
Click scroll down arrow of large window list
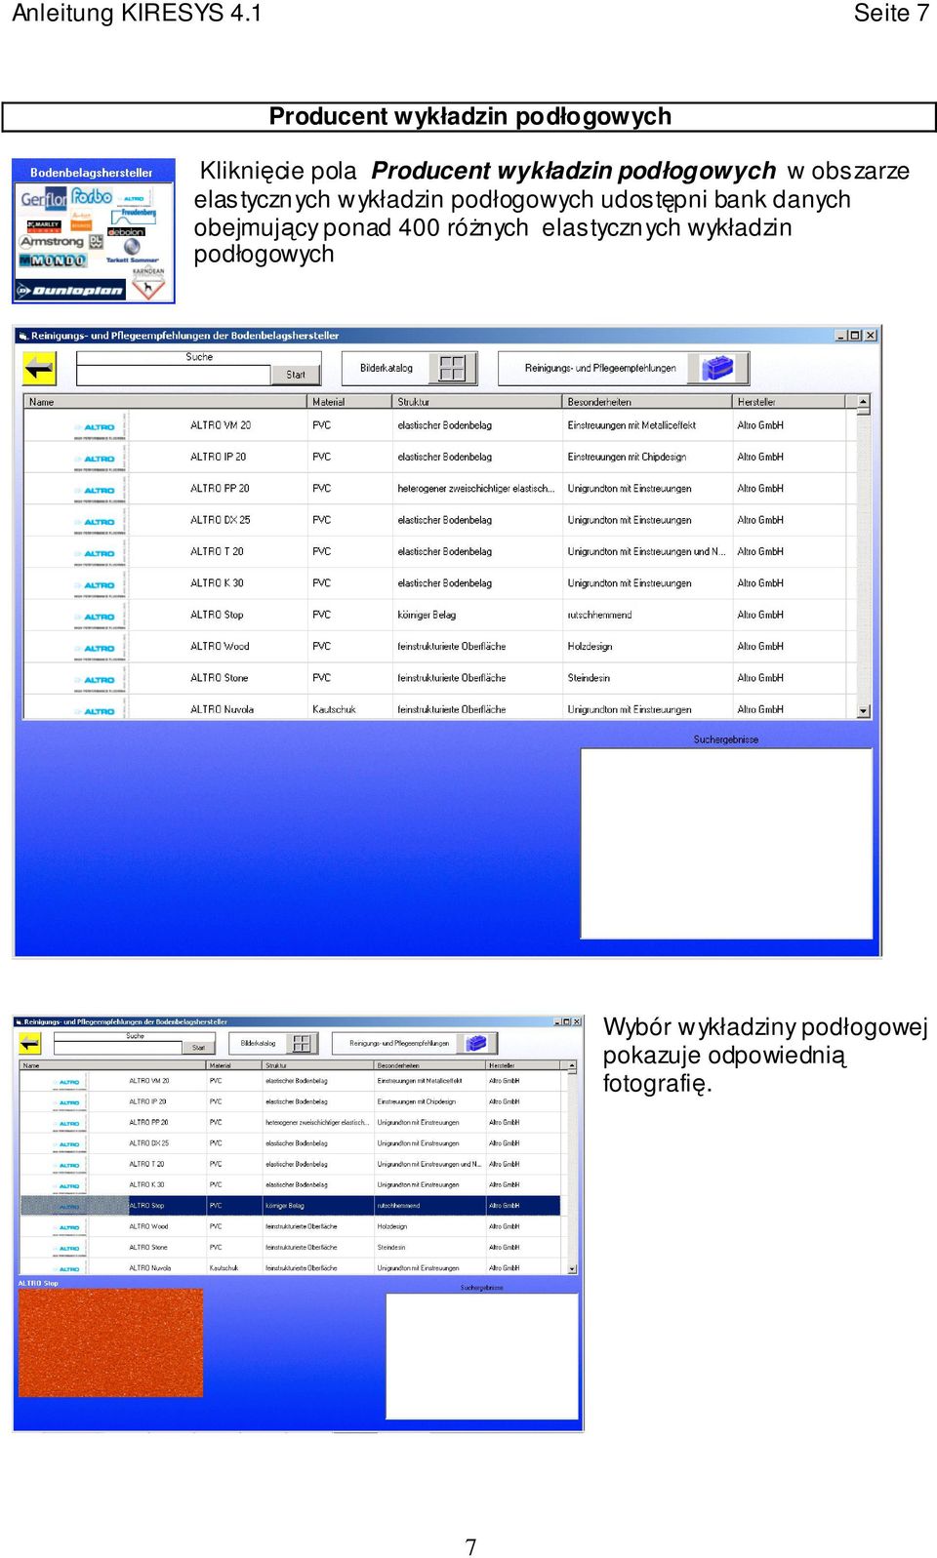click(863, 712)
